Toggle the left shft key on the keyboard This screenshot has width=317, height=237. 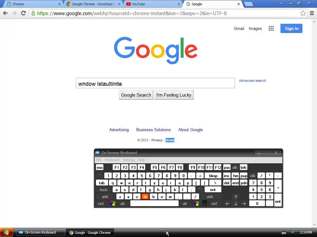pos(105,197)
